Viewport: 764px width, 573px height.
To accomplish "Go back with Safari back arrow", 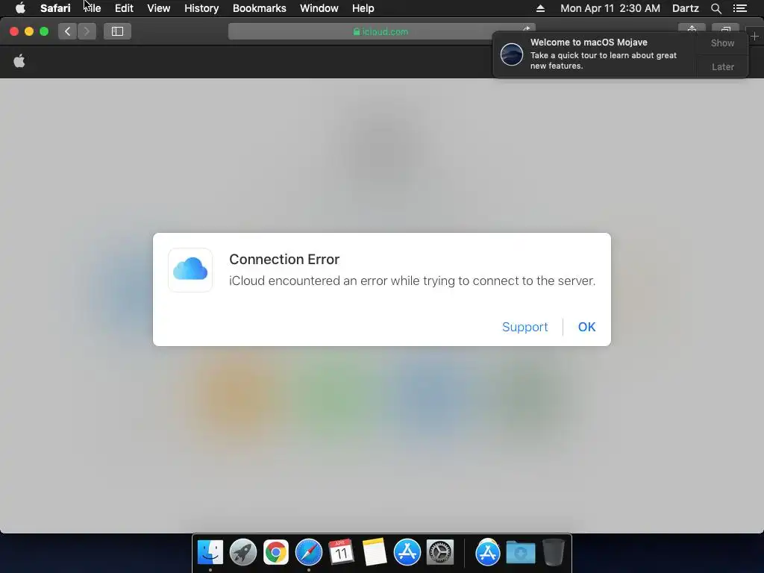I will [x=68, y=31].
